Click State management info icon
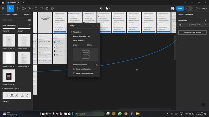This screenshot has height=117, width=209. pos(97,65)
